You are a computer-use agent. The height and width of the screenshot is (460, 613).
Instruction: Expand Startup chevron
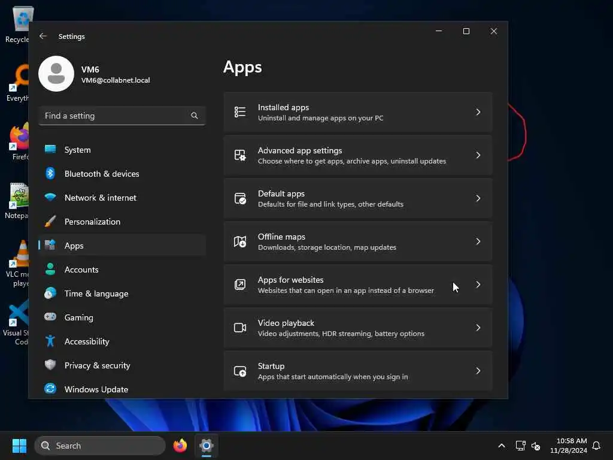(x=478, y=371)
